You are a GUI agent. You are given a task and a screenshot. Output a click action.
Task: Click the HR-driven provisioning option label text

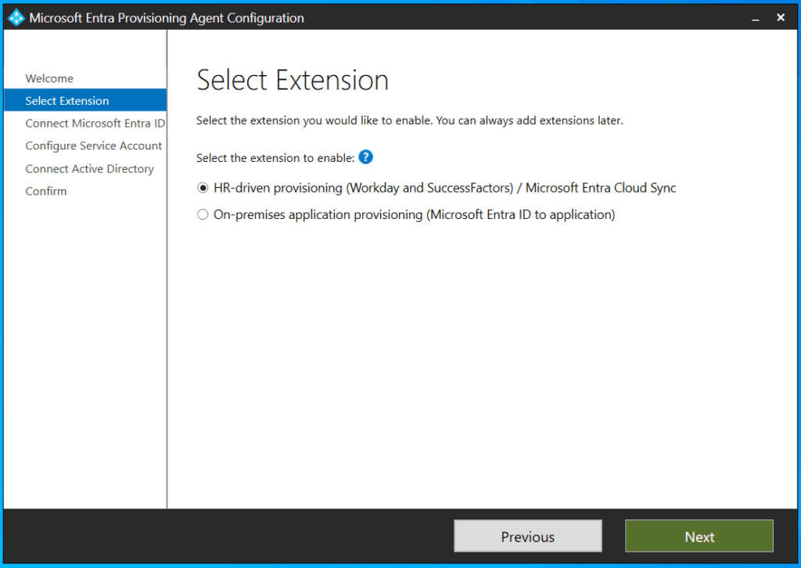(x=444, y=189)
